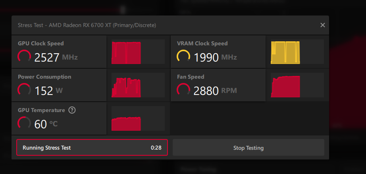Click the 0:28 elapsed test timer
366x174 pixels.
[x=156, y=148]
